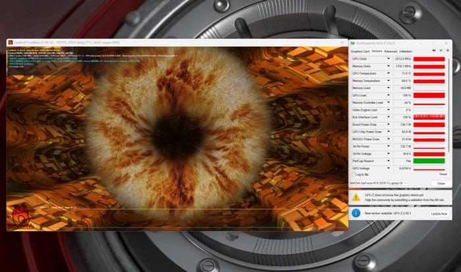Open the GPU selector combo box
This screenshot has width=461, height=272.
tap(379, 183)
